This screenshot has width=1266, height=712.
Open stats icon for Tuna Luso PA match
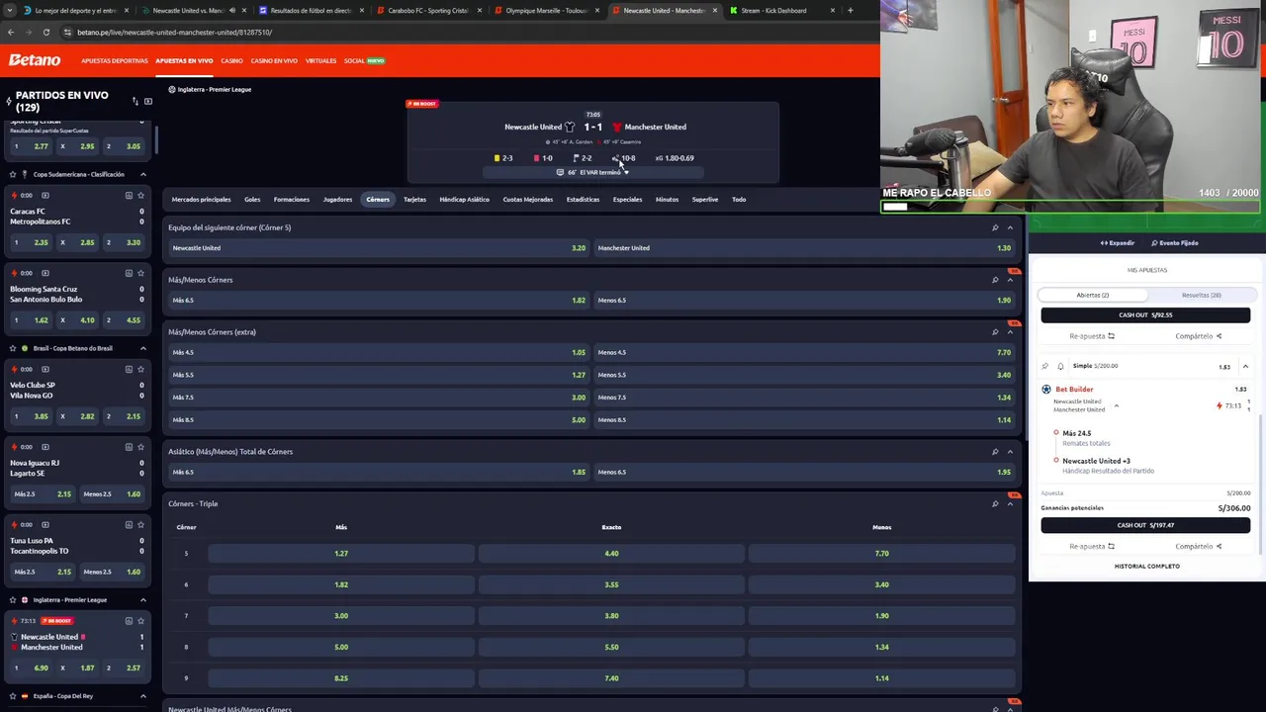tap(129, 525)
